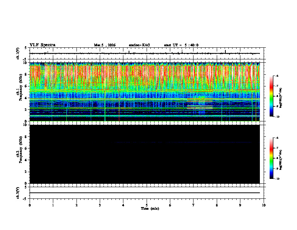This screenshot has width=297, height=230.
Task: Select the 0 minute tick label on time axis
Action: tap(30, 205)
